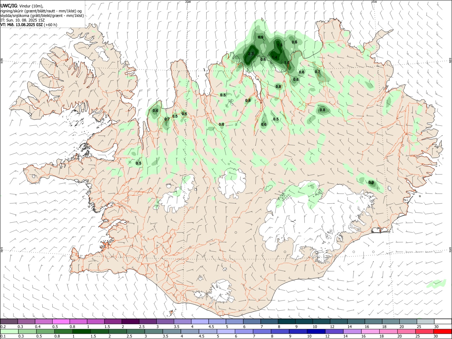Pick the bright red 30 swatch in the bottom legend row
The width and height of the screenshot is (452, 339).
(x=442, y=332)
